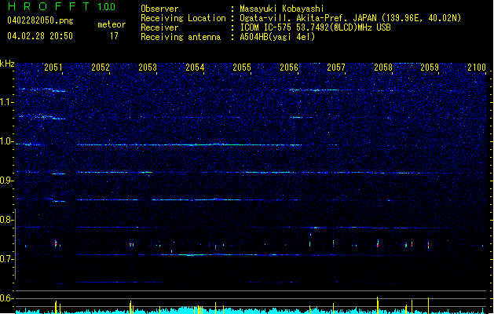Select the filename 0402282050.png

[x=40, y=20]
